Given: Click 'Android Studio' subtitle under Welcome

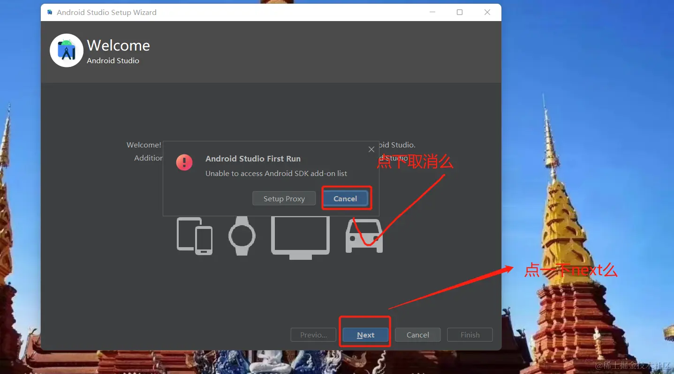Looking at the screenshot, I should 113,60.
